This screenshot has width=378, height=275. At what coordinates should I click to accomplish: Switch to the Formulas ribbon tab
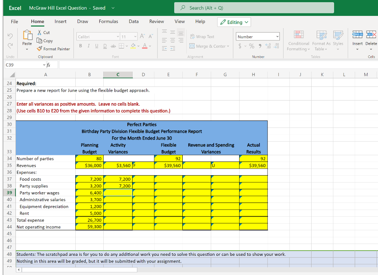coord(108,21)
